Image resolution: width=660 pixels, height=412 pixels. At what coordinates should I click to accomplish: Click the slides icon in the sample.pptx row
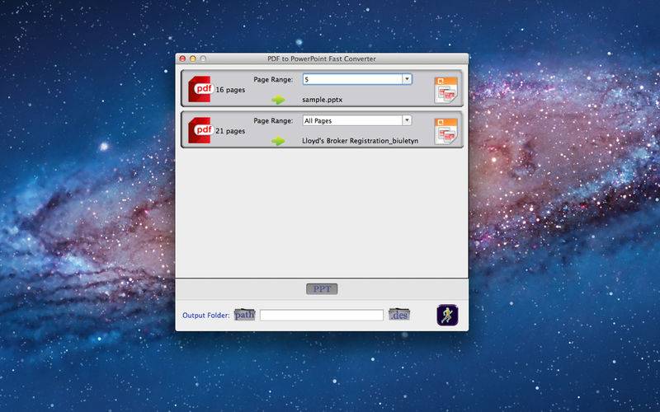click(x=445, y=90)
